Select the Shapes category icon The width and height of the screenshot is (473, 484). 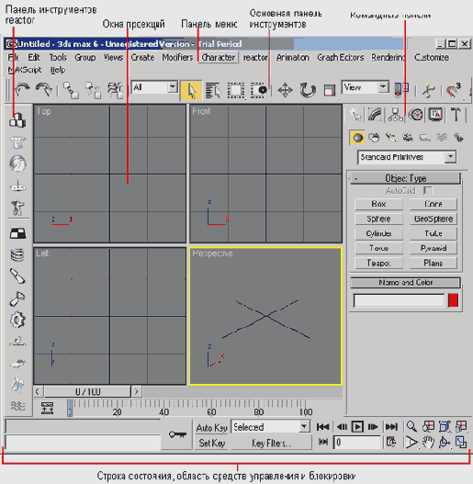tap(374, 138)
